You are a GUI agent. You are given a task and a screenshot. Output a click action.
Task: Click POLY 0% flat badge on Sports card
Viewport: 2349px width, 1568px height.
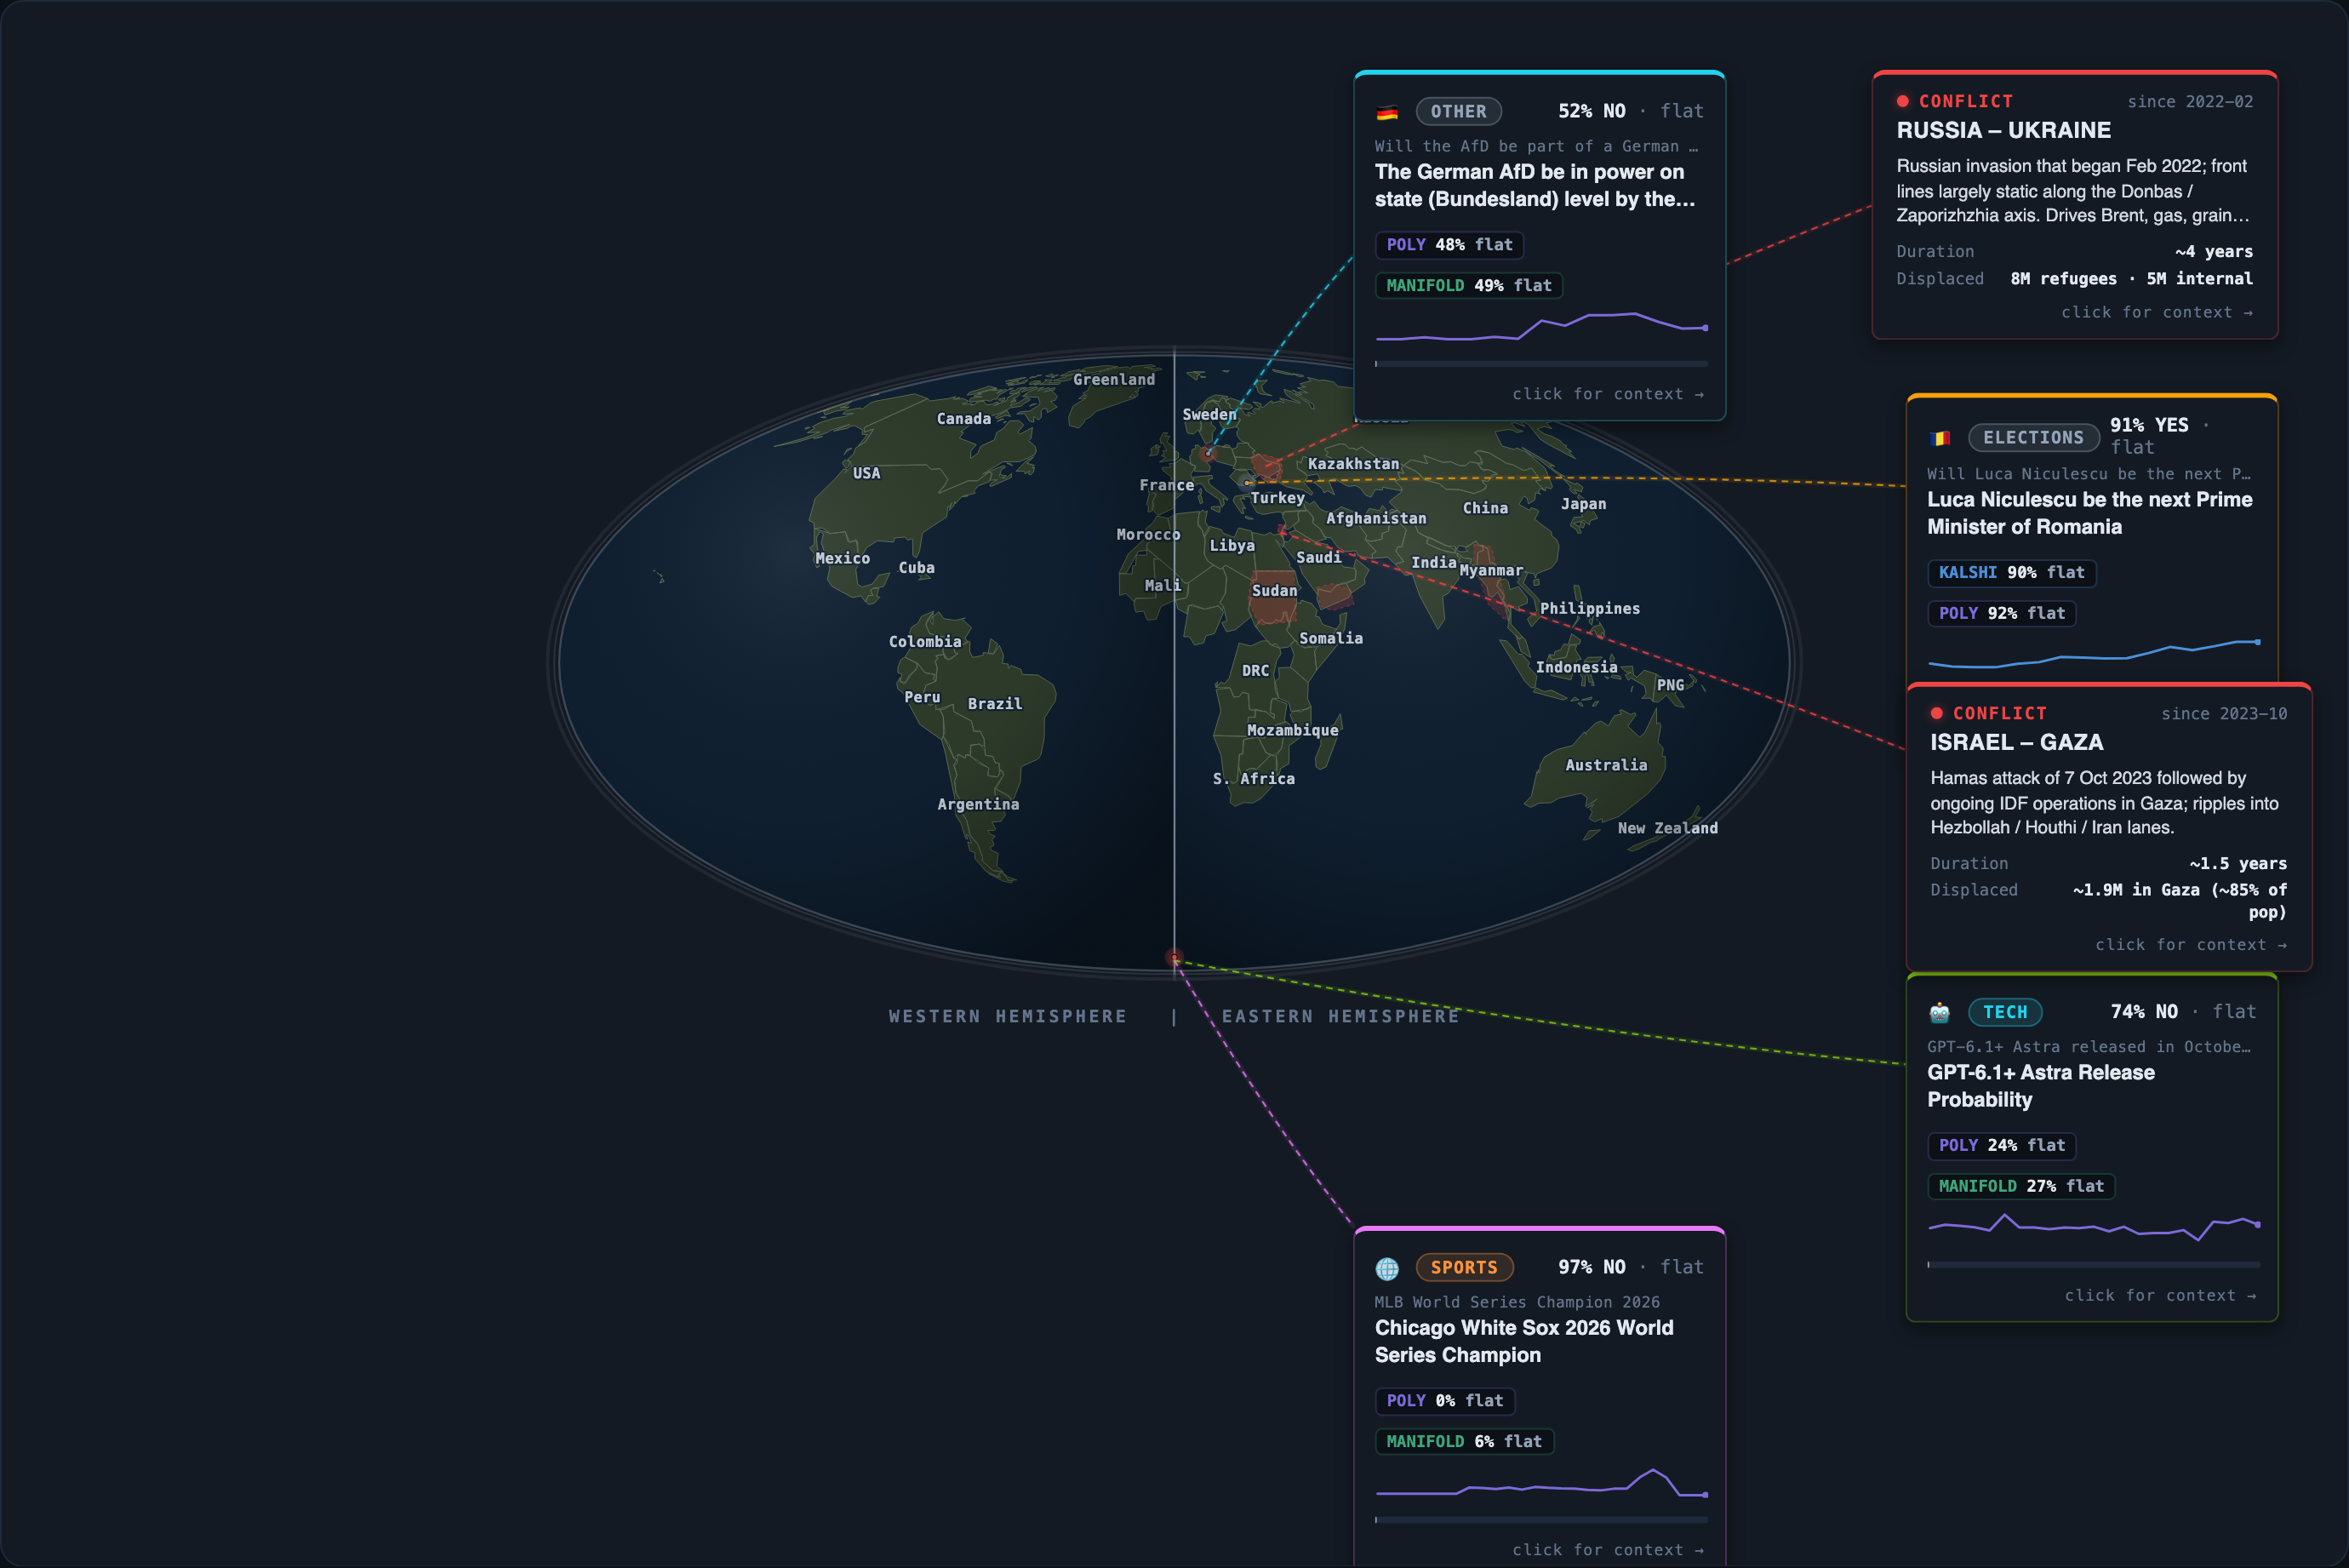1444,1402
